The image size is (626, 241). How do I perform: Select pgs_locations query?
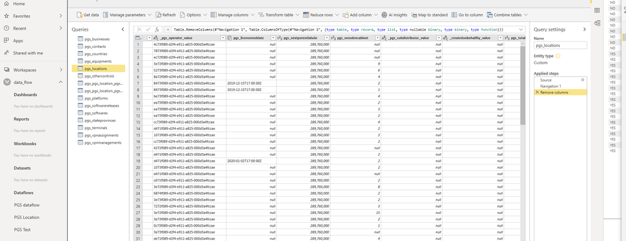tap(98, 69)
